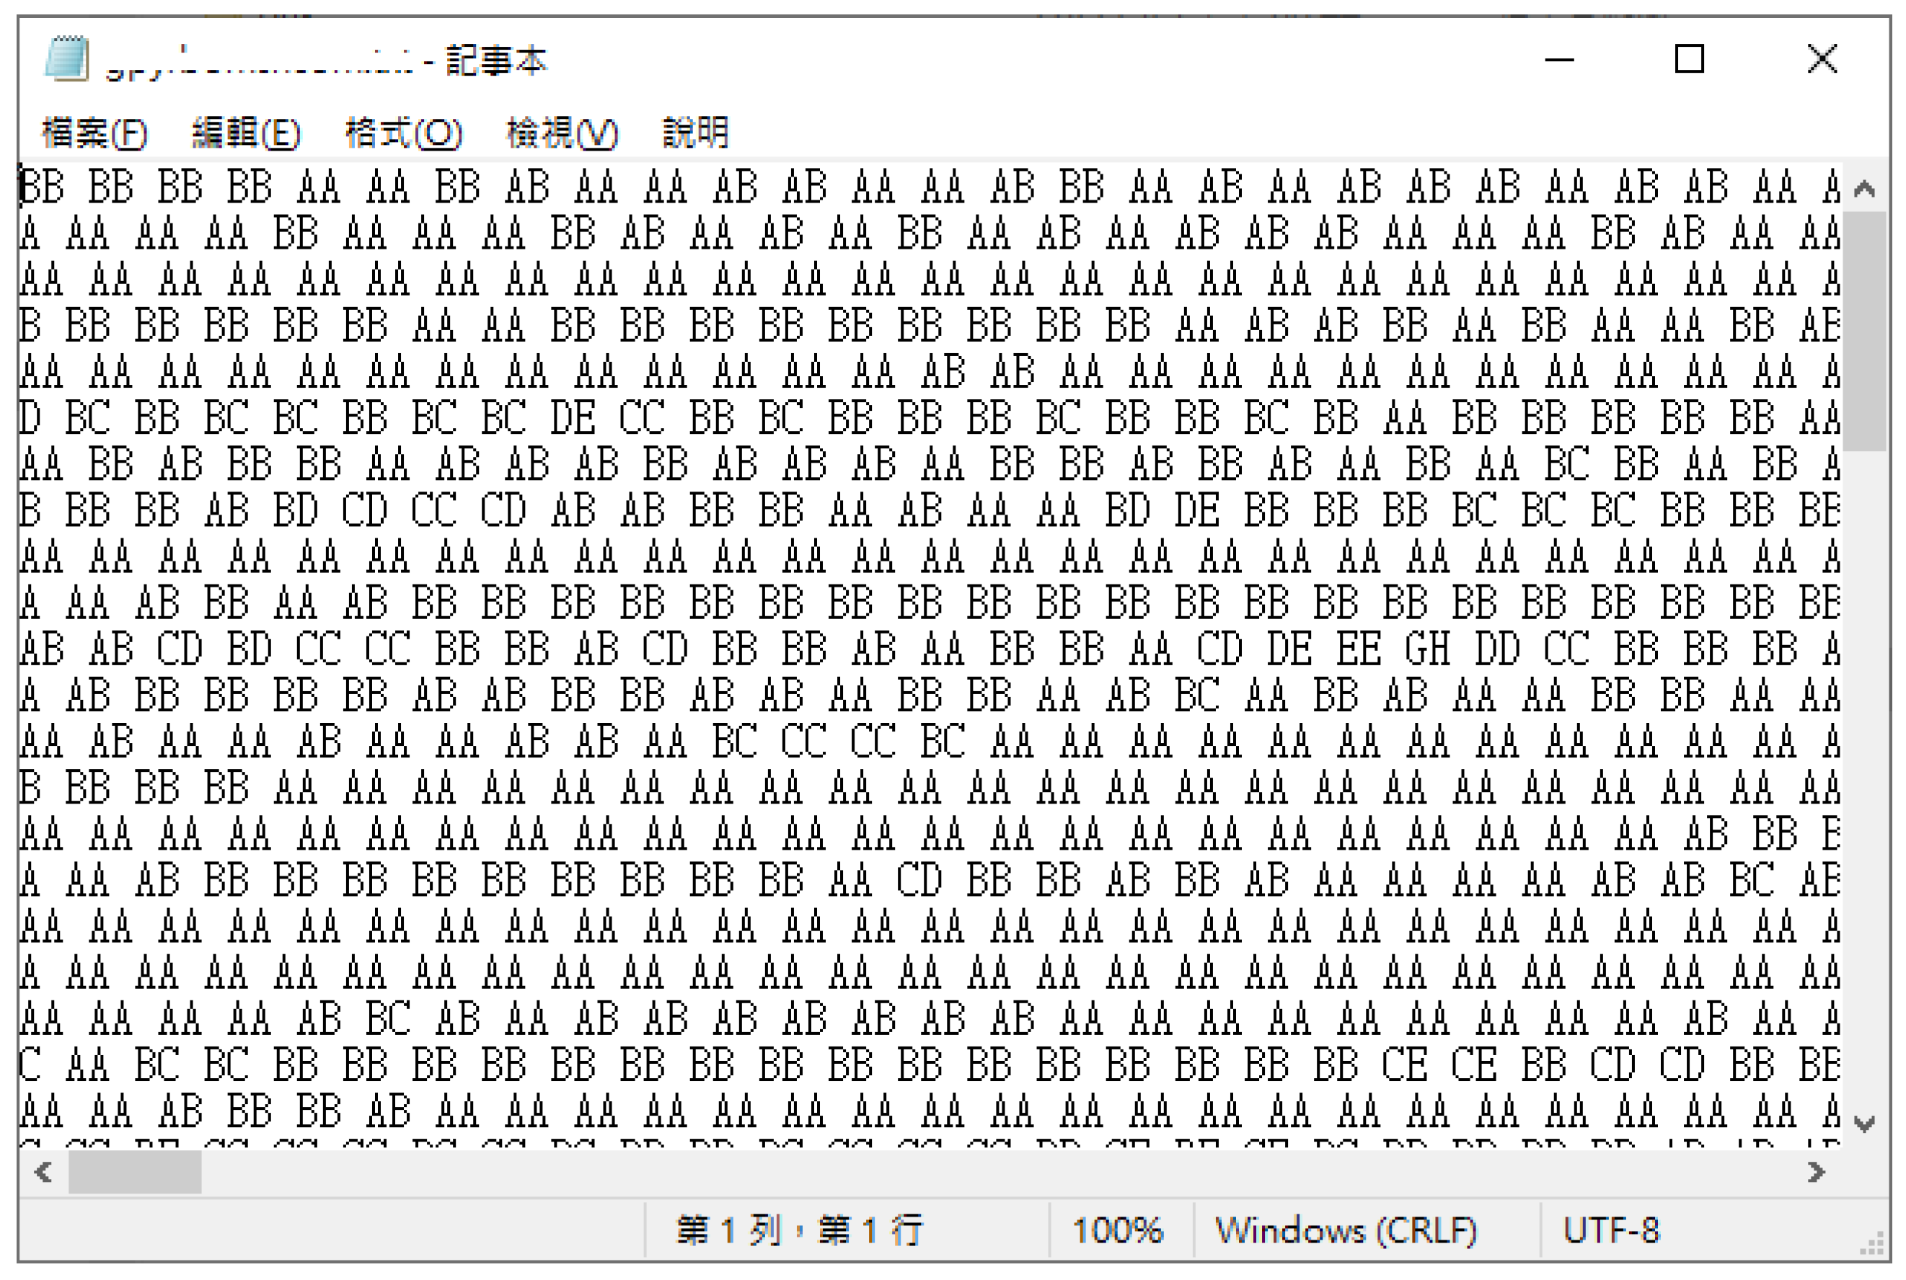1906x1280 pixels.
Task: Open the 檢視(V) menu
Action: click(562, 133)
